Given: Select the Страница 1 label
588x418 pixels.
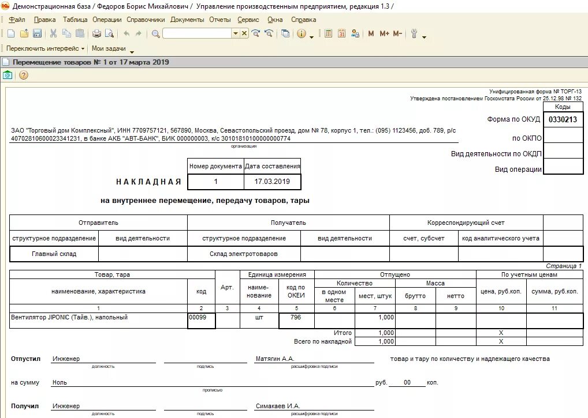Looking at the screenshot, I should 564,266.
